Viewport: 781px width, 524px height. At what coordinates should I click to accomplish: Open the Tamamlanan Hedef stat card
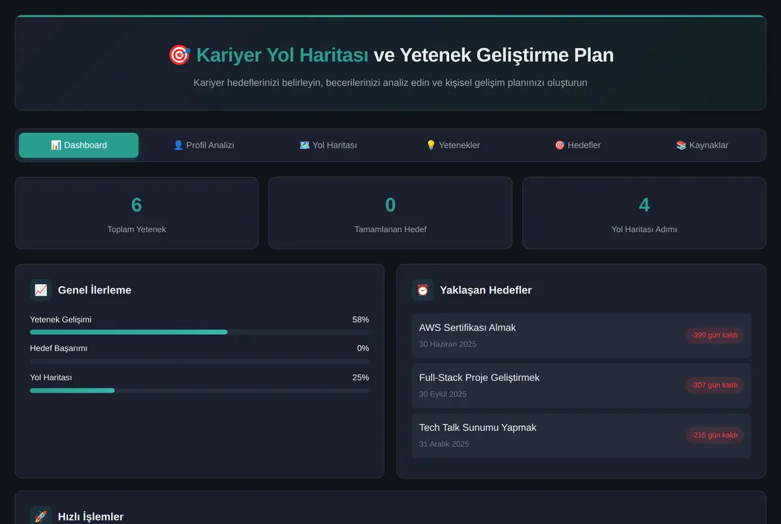click(x=390, y=213)
